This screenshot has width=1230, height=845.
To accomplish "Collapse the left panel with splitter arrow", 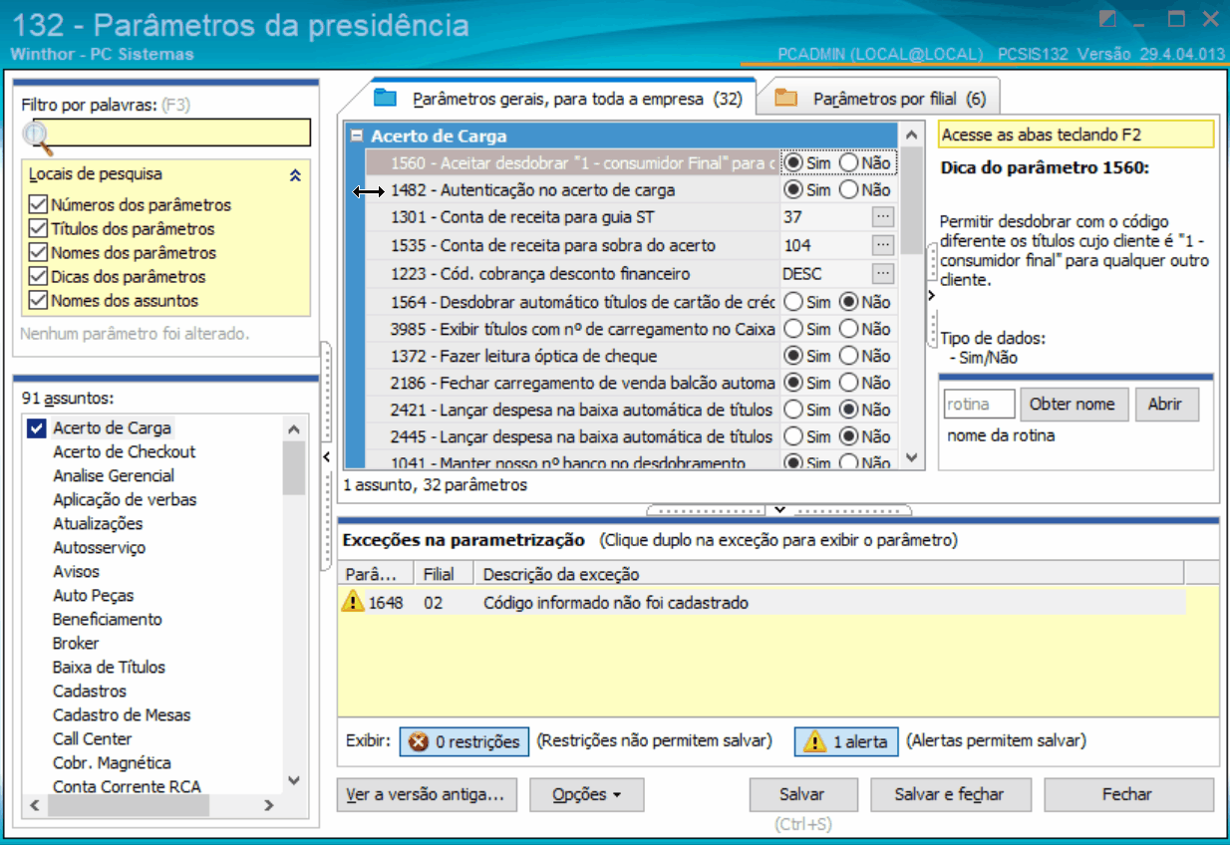I will point(326,456).
